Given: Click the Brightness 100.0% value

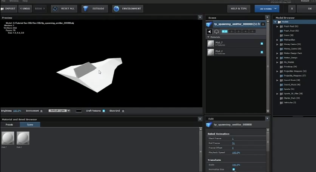Looking at the screenshot, I should click(17, 111).
